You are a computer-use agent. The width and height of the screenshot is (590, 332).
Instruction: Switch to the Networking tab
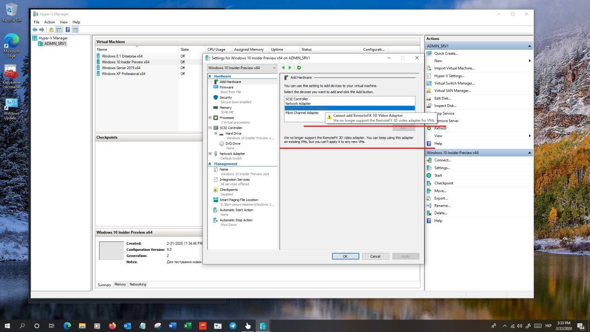(138, 285)
